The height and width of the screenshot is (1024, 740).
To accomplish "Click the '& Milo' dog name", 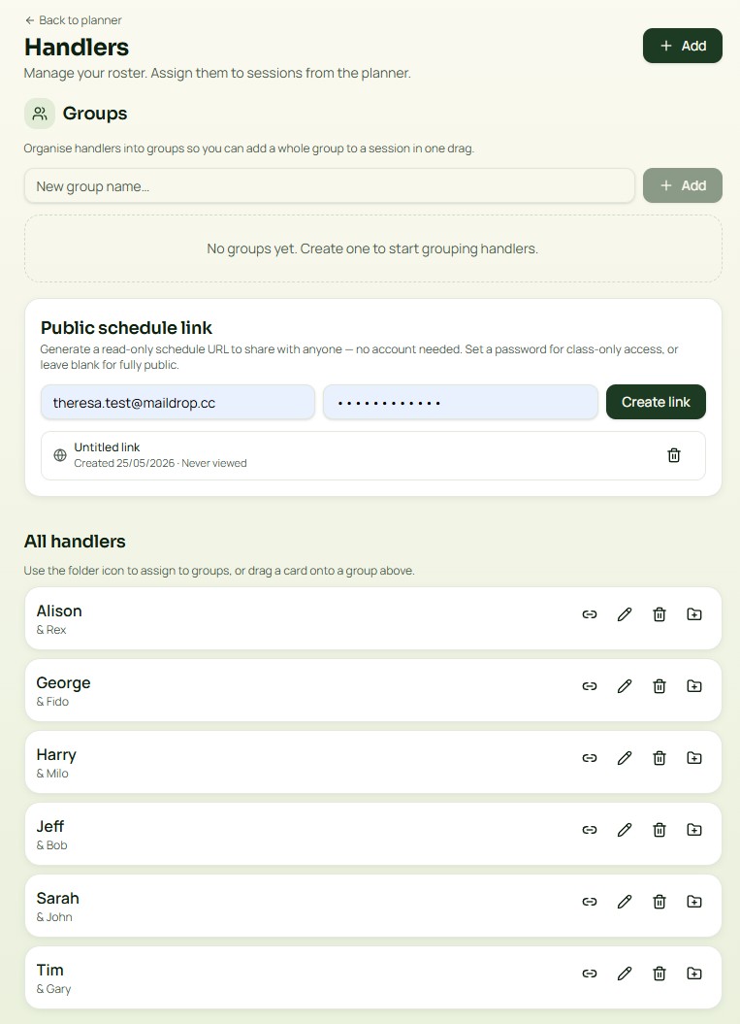I will (x=52, y=774).
